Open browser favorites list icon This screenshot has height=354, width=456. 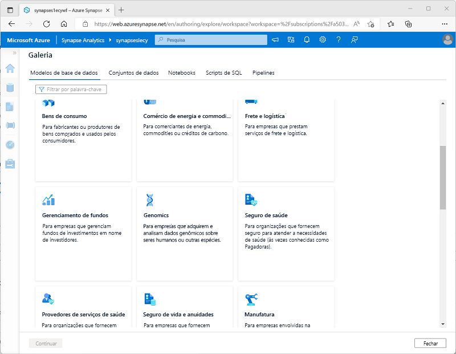click(391, 24)
